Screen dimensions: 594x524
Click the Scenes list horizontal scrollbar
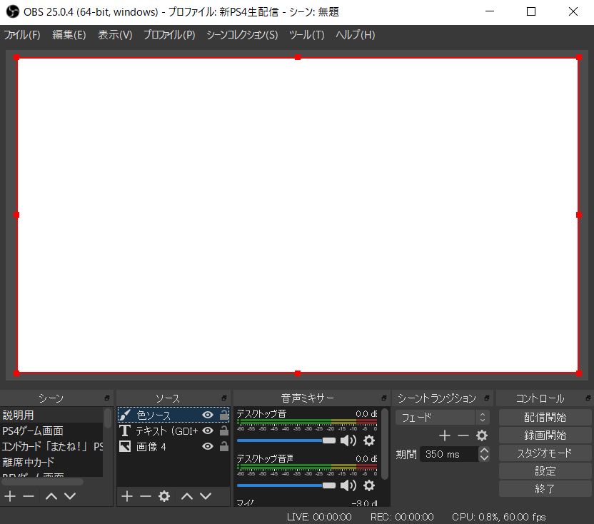pyautogui.click(x=42, y=482)
